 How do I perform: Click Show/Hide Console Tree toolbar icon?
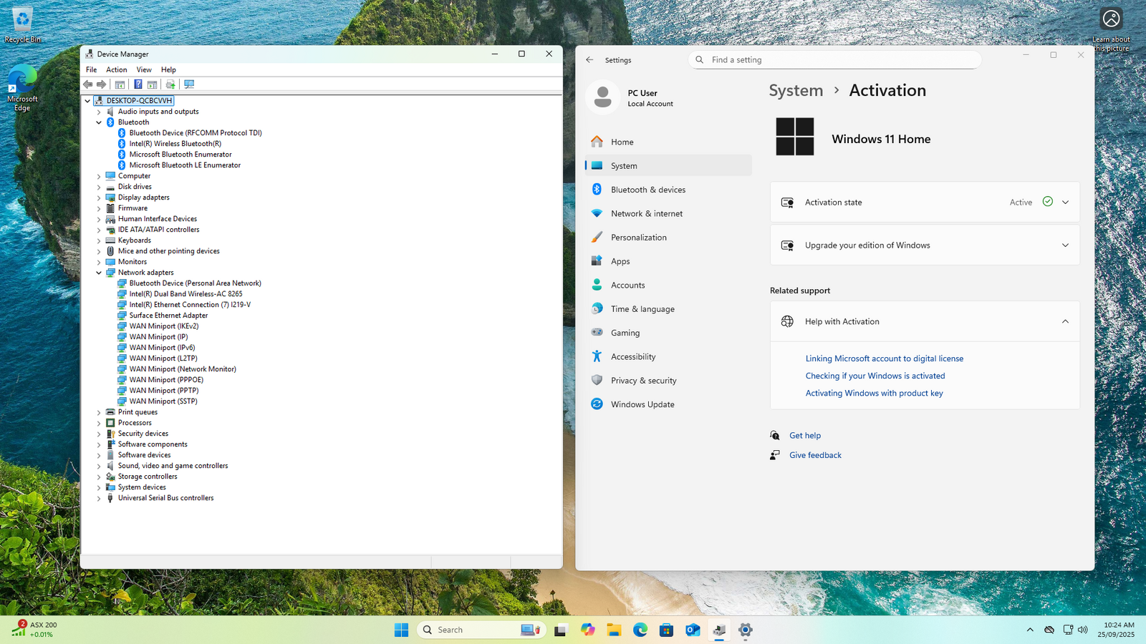tap(120, 84)
